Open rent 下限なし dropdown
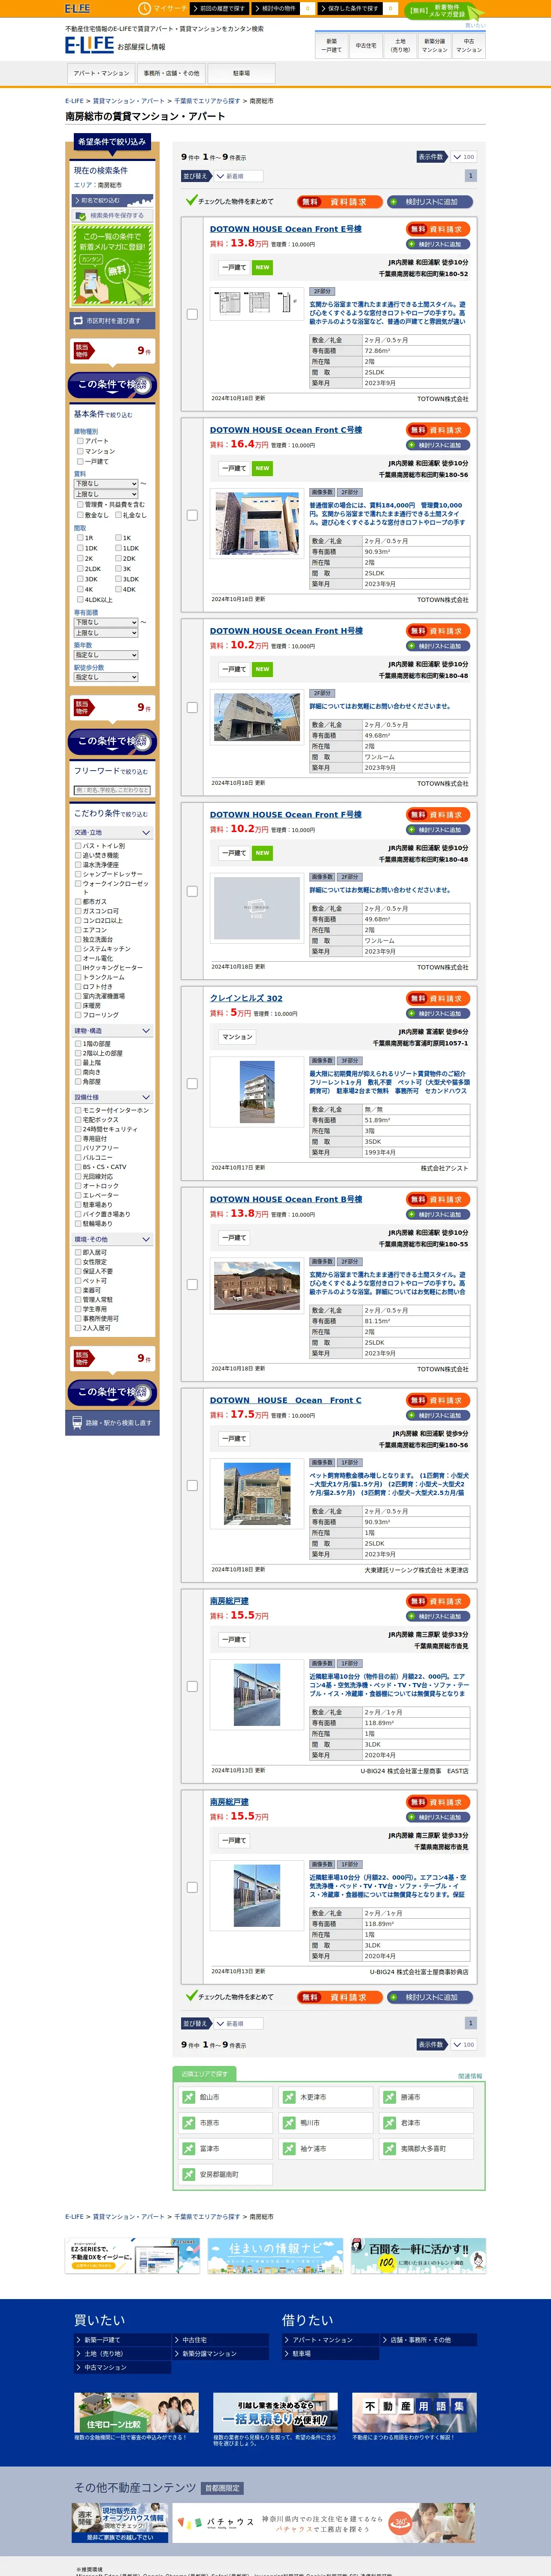 106,483
